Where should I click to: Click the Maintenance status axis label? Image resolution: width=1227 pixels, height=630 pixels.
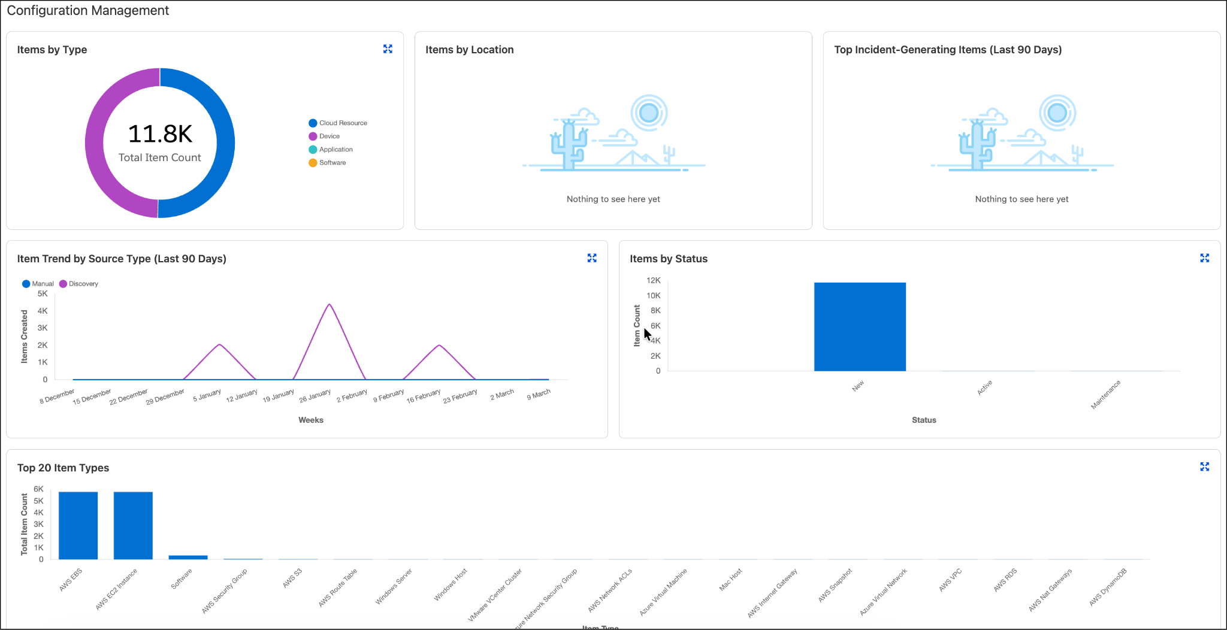click(1105, 395)
